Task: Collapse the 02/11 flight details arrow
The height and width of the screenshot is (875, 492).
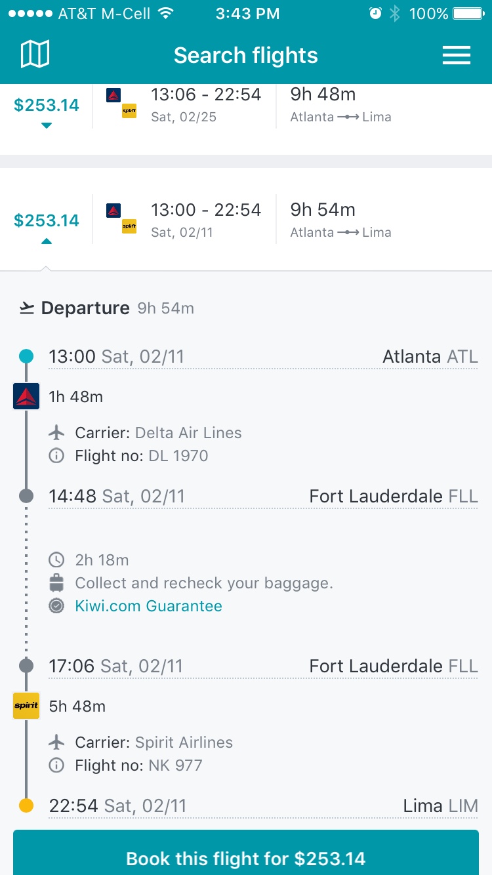Action: [46, 241]
